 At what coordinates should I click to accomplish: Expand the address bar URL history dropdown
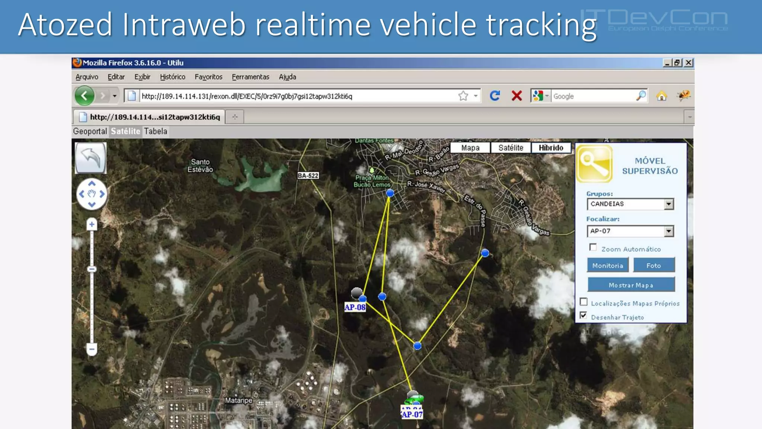[476, 96]
